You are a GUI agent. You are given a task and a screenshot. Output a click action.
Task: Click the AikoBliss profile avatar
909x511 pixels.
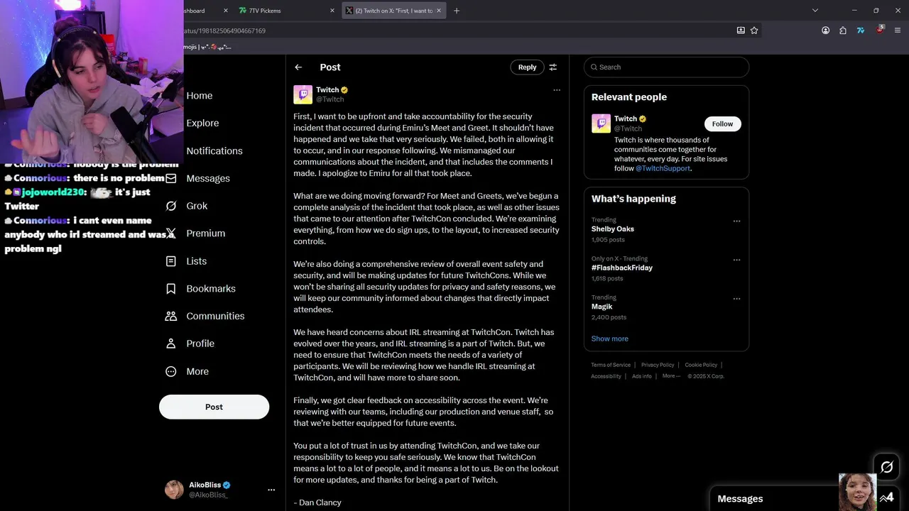point(174,489)
